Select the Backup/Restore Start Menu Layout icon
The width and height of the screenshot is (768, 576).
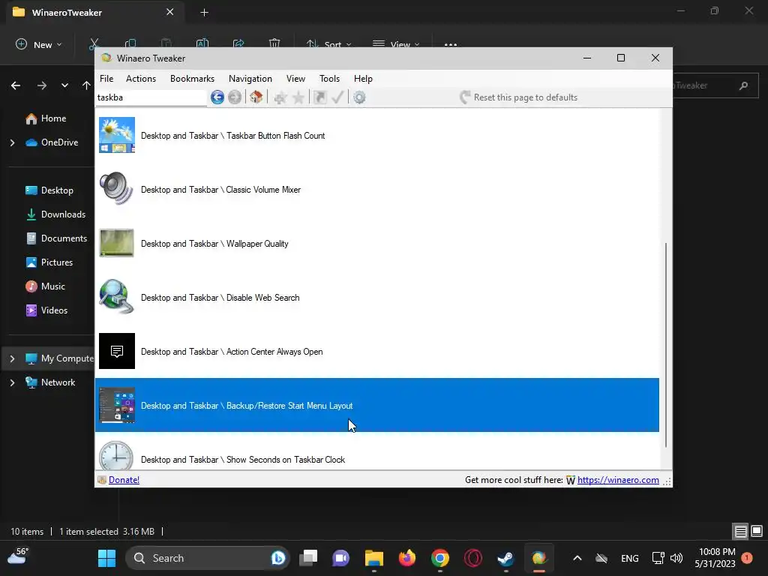click(x=116, y=405)
